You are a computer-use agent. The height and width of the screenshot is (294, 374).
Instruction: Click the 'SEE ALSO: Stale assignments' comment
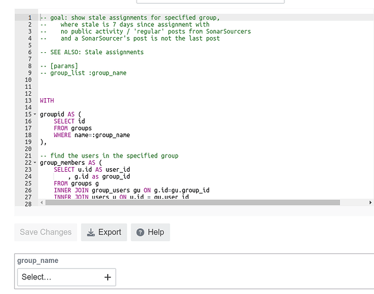pyautogui.click(x=92, y=52)
